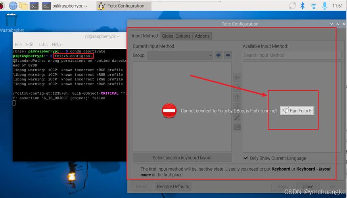
Task: Open the Bluetooth tray menu
Action: pos(302,6)
